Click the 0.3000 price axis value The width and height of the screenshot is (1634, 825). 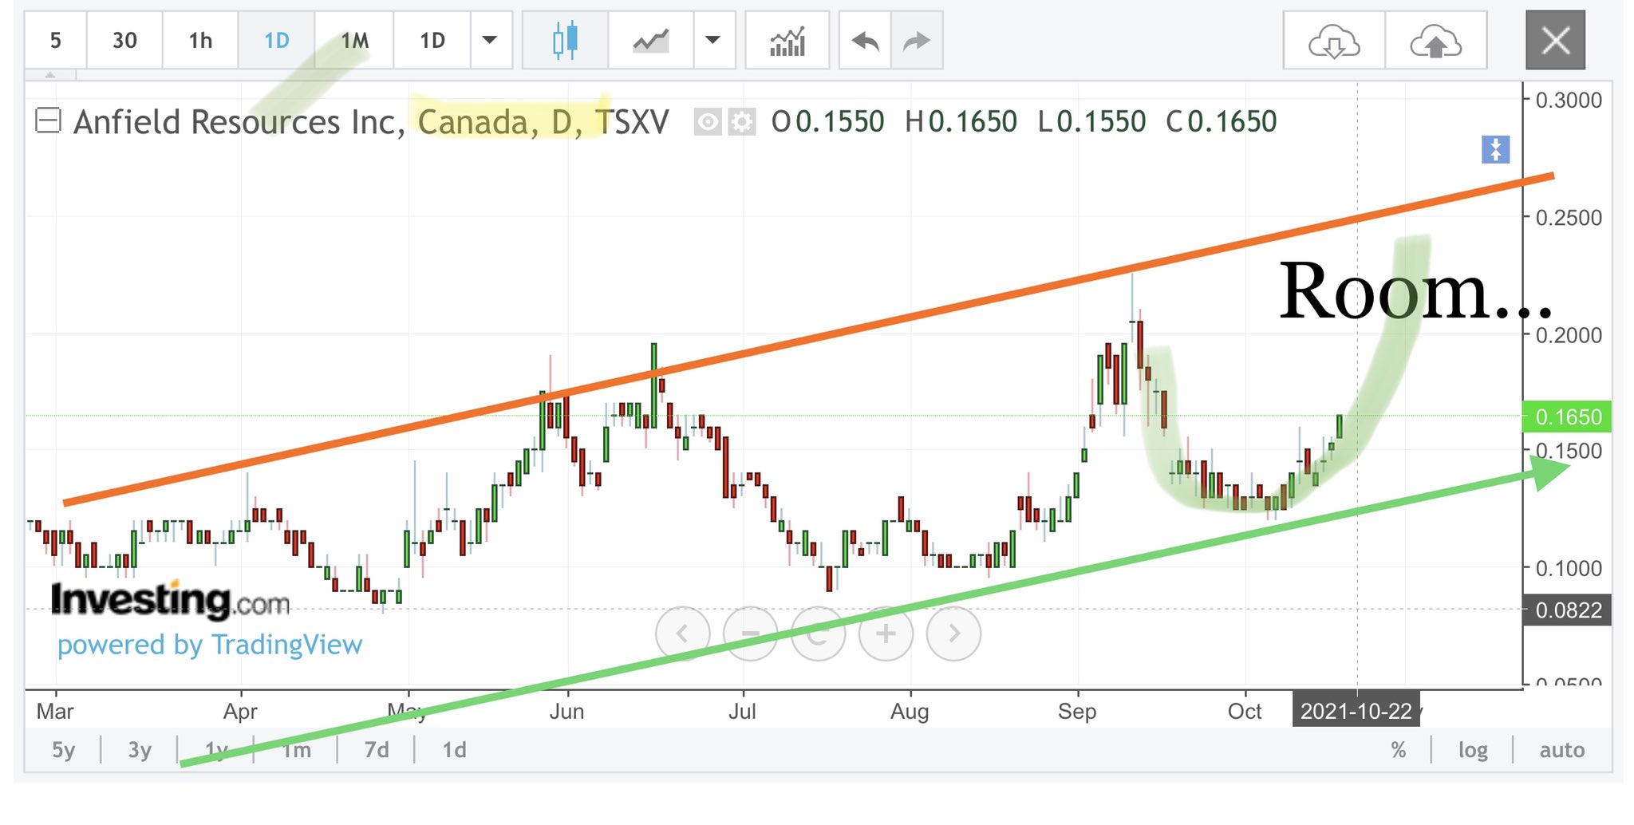(1569, 101)
